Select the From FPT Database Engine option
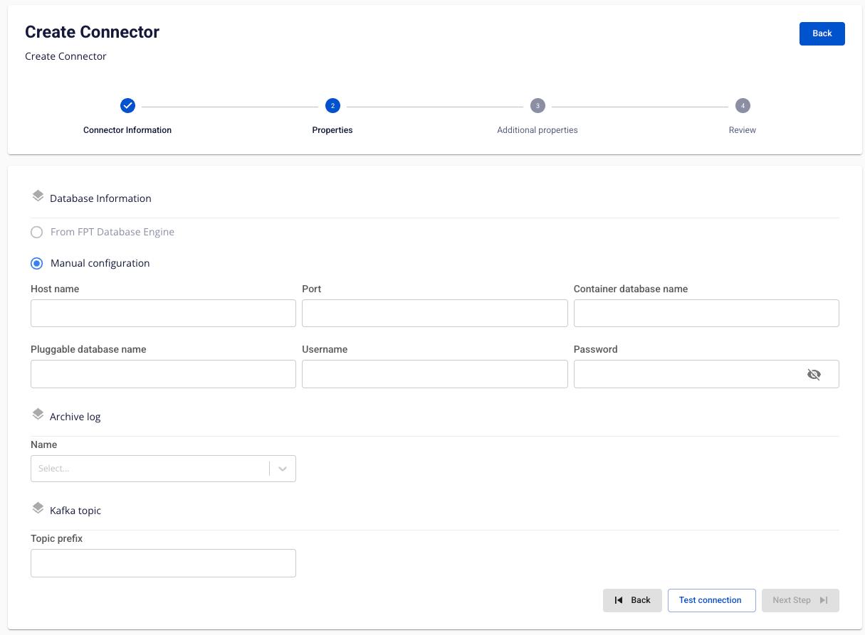 [37, 233]
